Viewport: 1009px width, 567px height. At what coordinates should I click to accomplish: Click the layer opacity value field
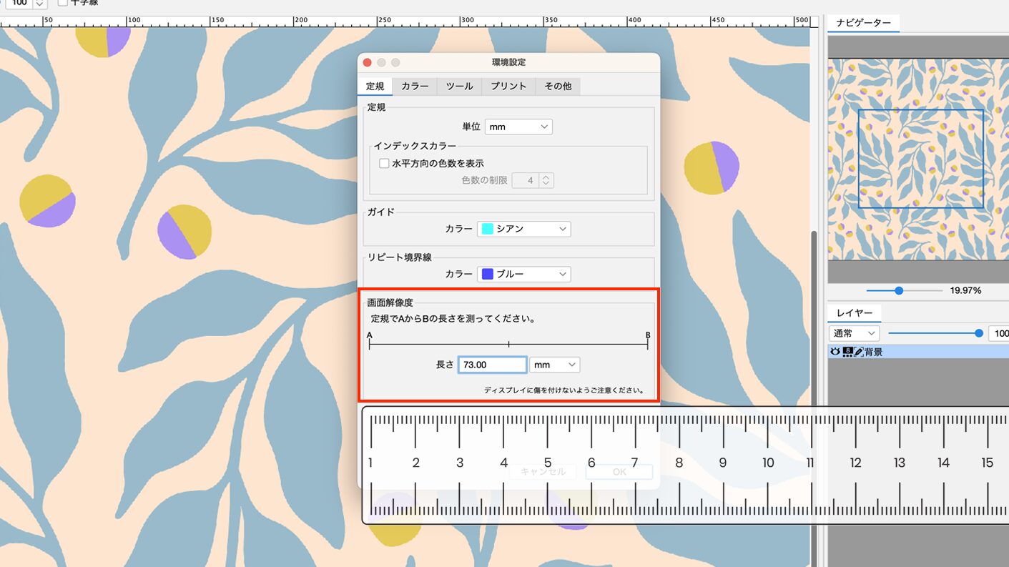[x=998, y=333]
